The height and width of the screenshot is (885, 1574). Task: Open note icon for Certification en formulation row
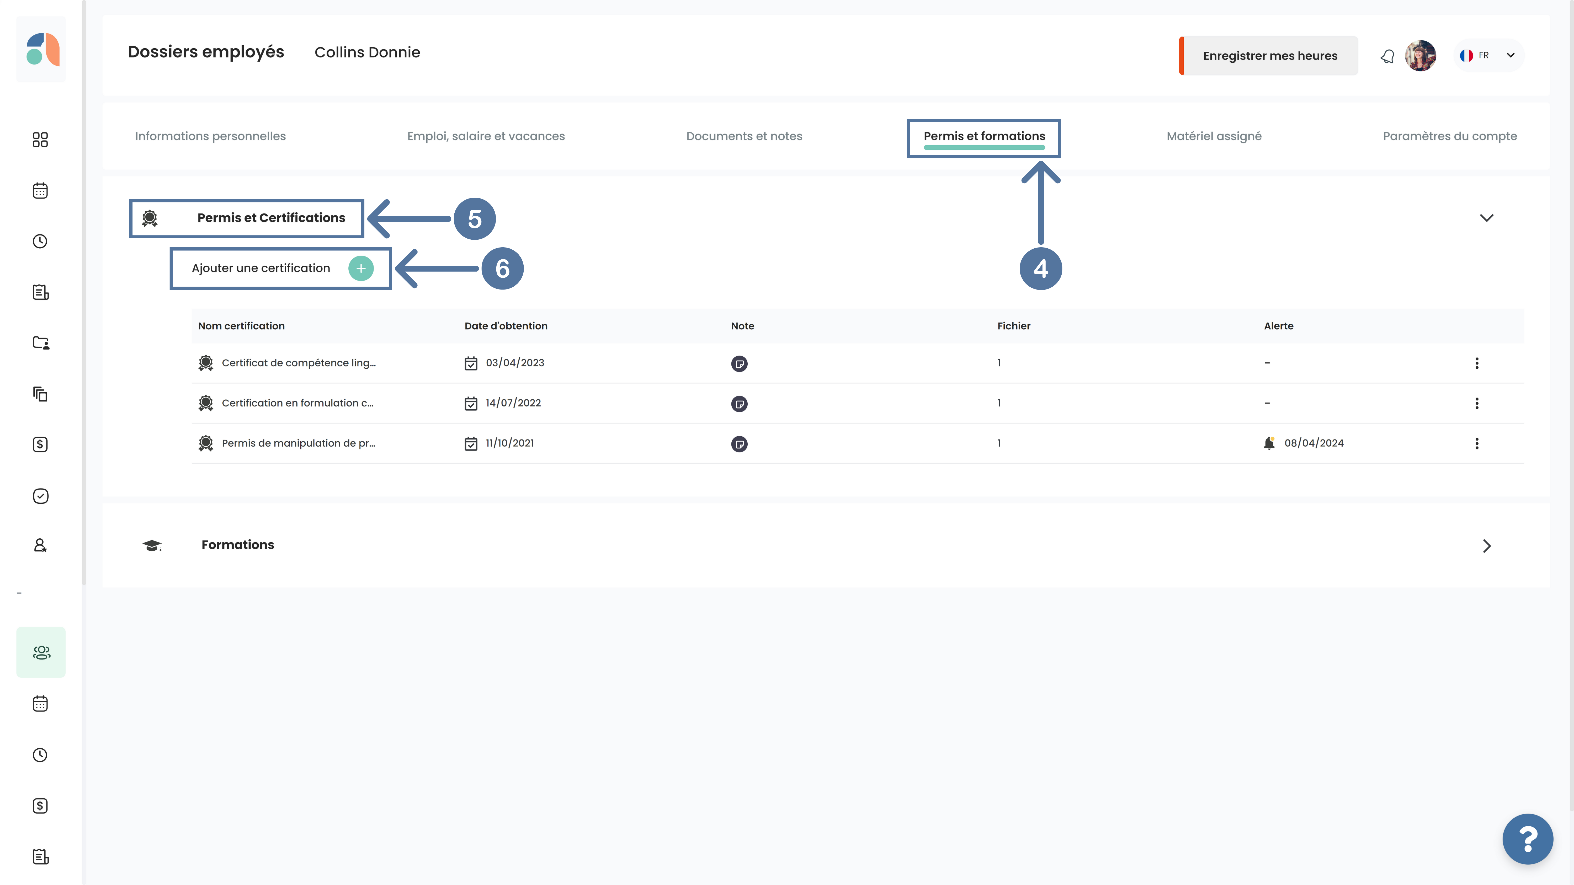click(739, 404)
